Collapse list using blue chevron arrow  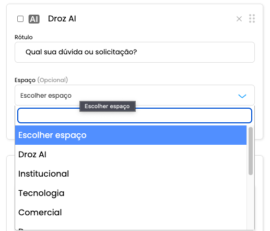click(x=242, y=96)
